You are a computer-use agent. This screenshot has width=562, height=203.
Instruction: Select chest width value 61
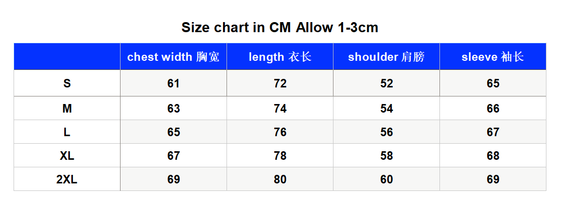173,83
